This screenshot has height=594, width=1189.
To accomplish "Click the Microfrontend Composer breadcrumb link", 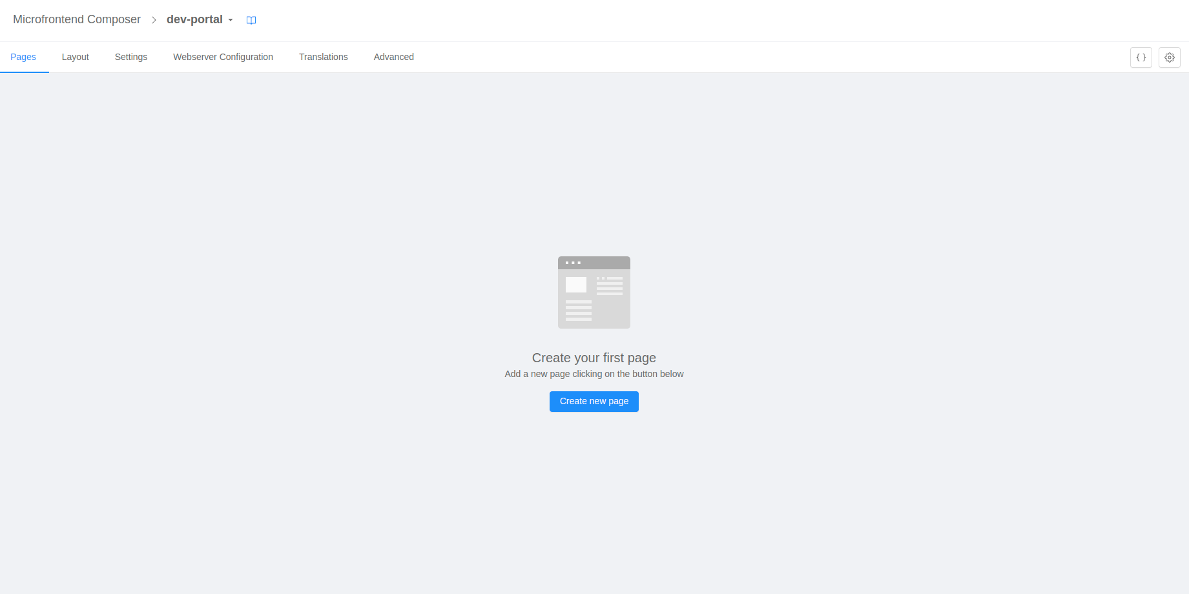I will 77,19.
